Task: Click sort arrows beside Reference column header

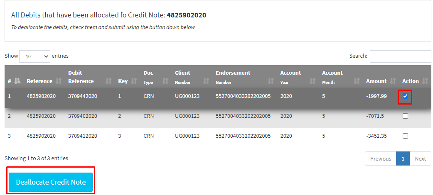Action: pyautogui.click(x=59, y=81)
